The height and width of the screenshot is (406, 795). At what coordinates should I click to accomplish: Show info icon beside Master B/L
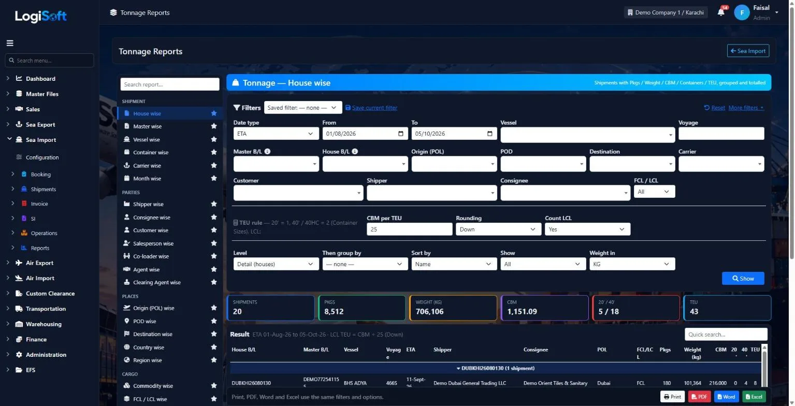click(x=267, y=152)
